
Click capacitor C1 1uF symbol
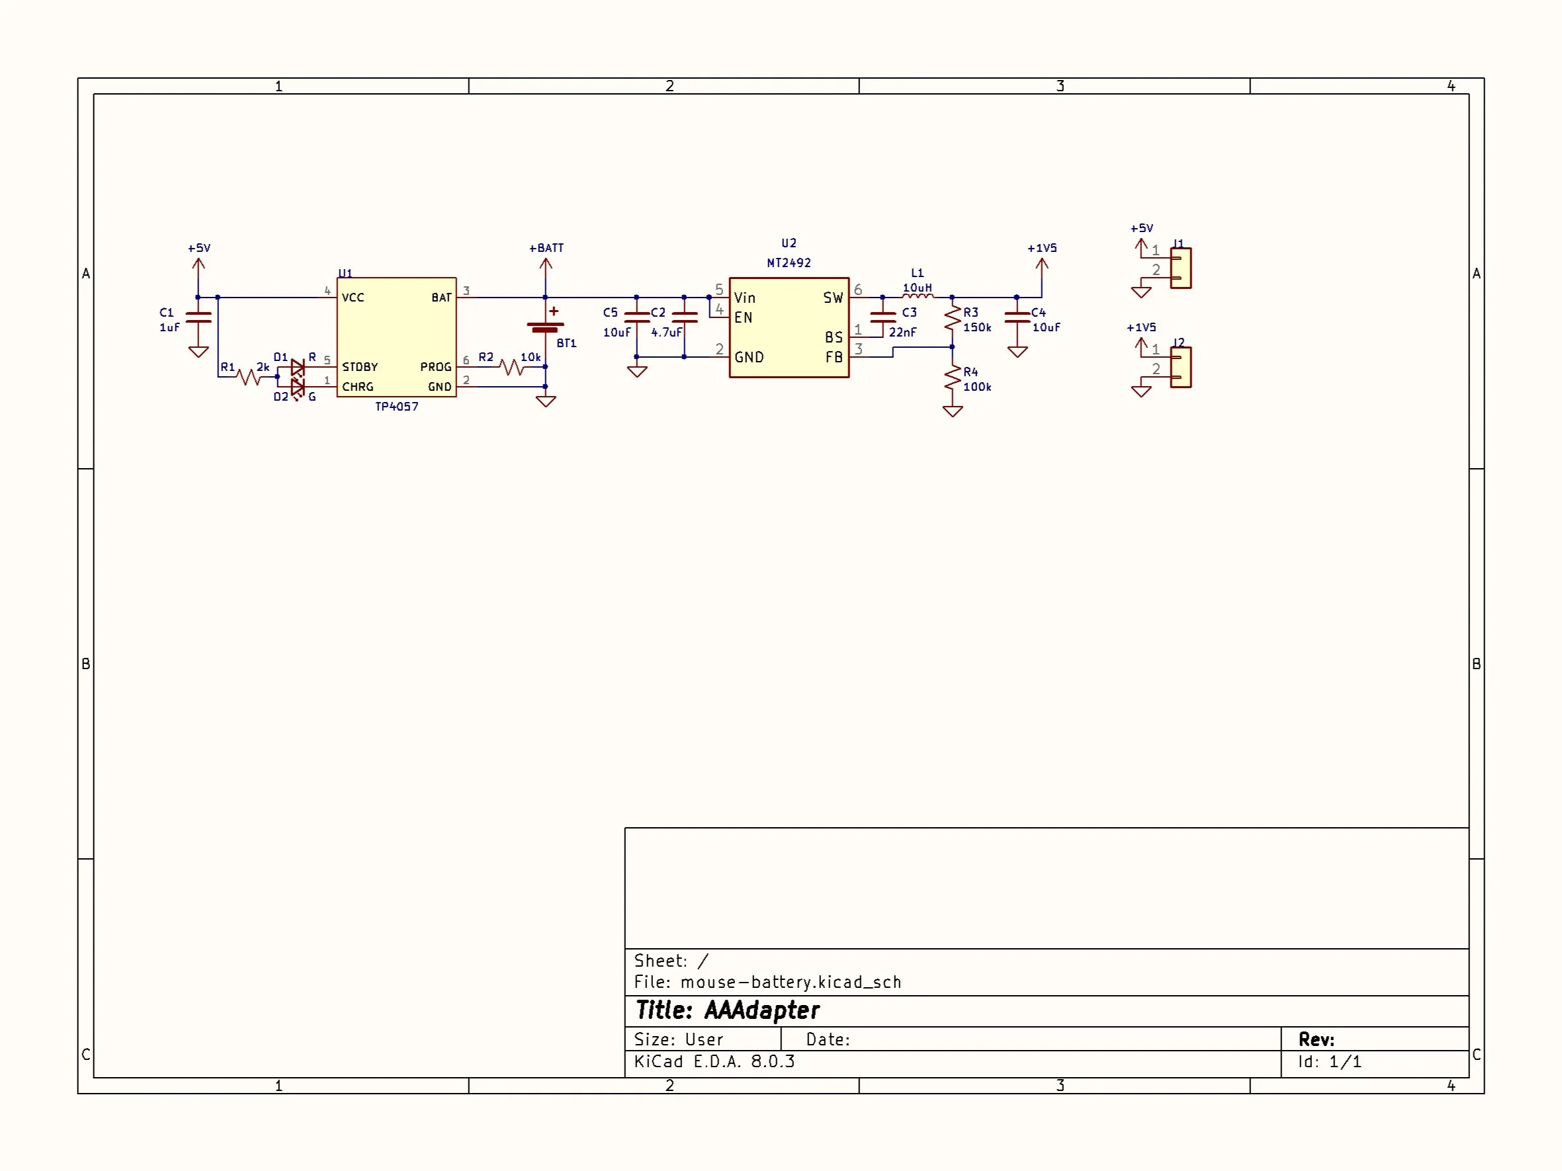pyautogui.click(x=198, y=317)
